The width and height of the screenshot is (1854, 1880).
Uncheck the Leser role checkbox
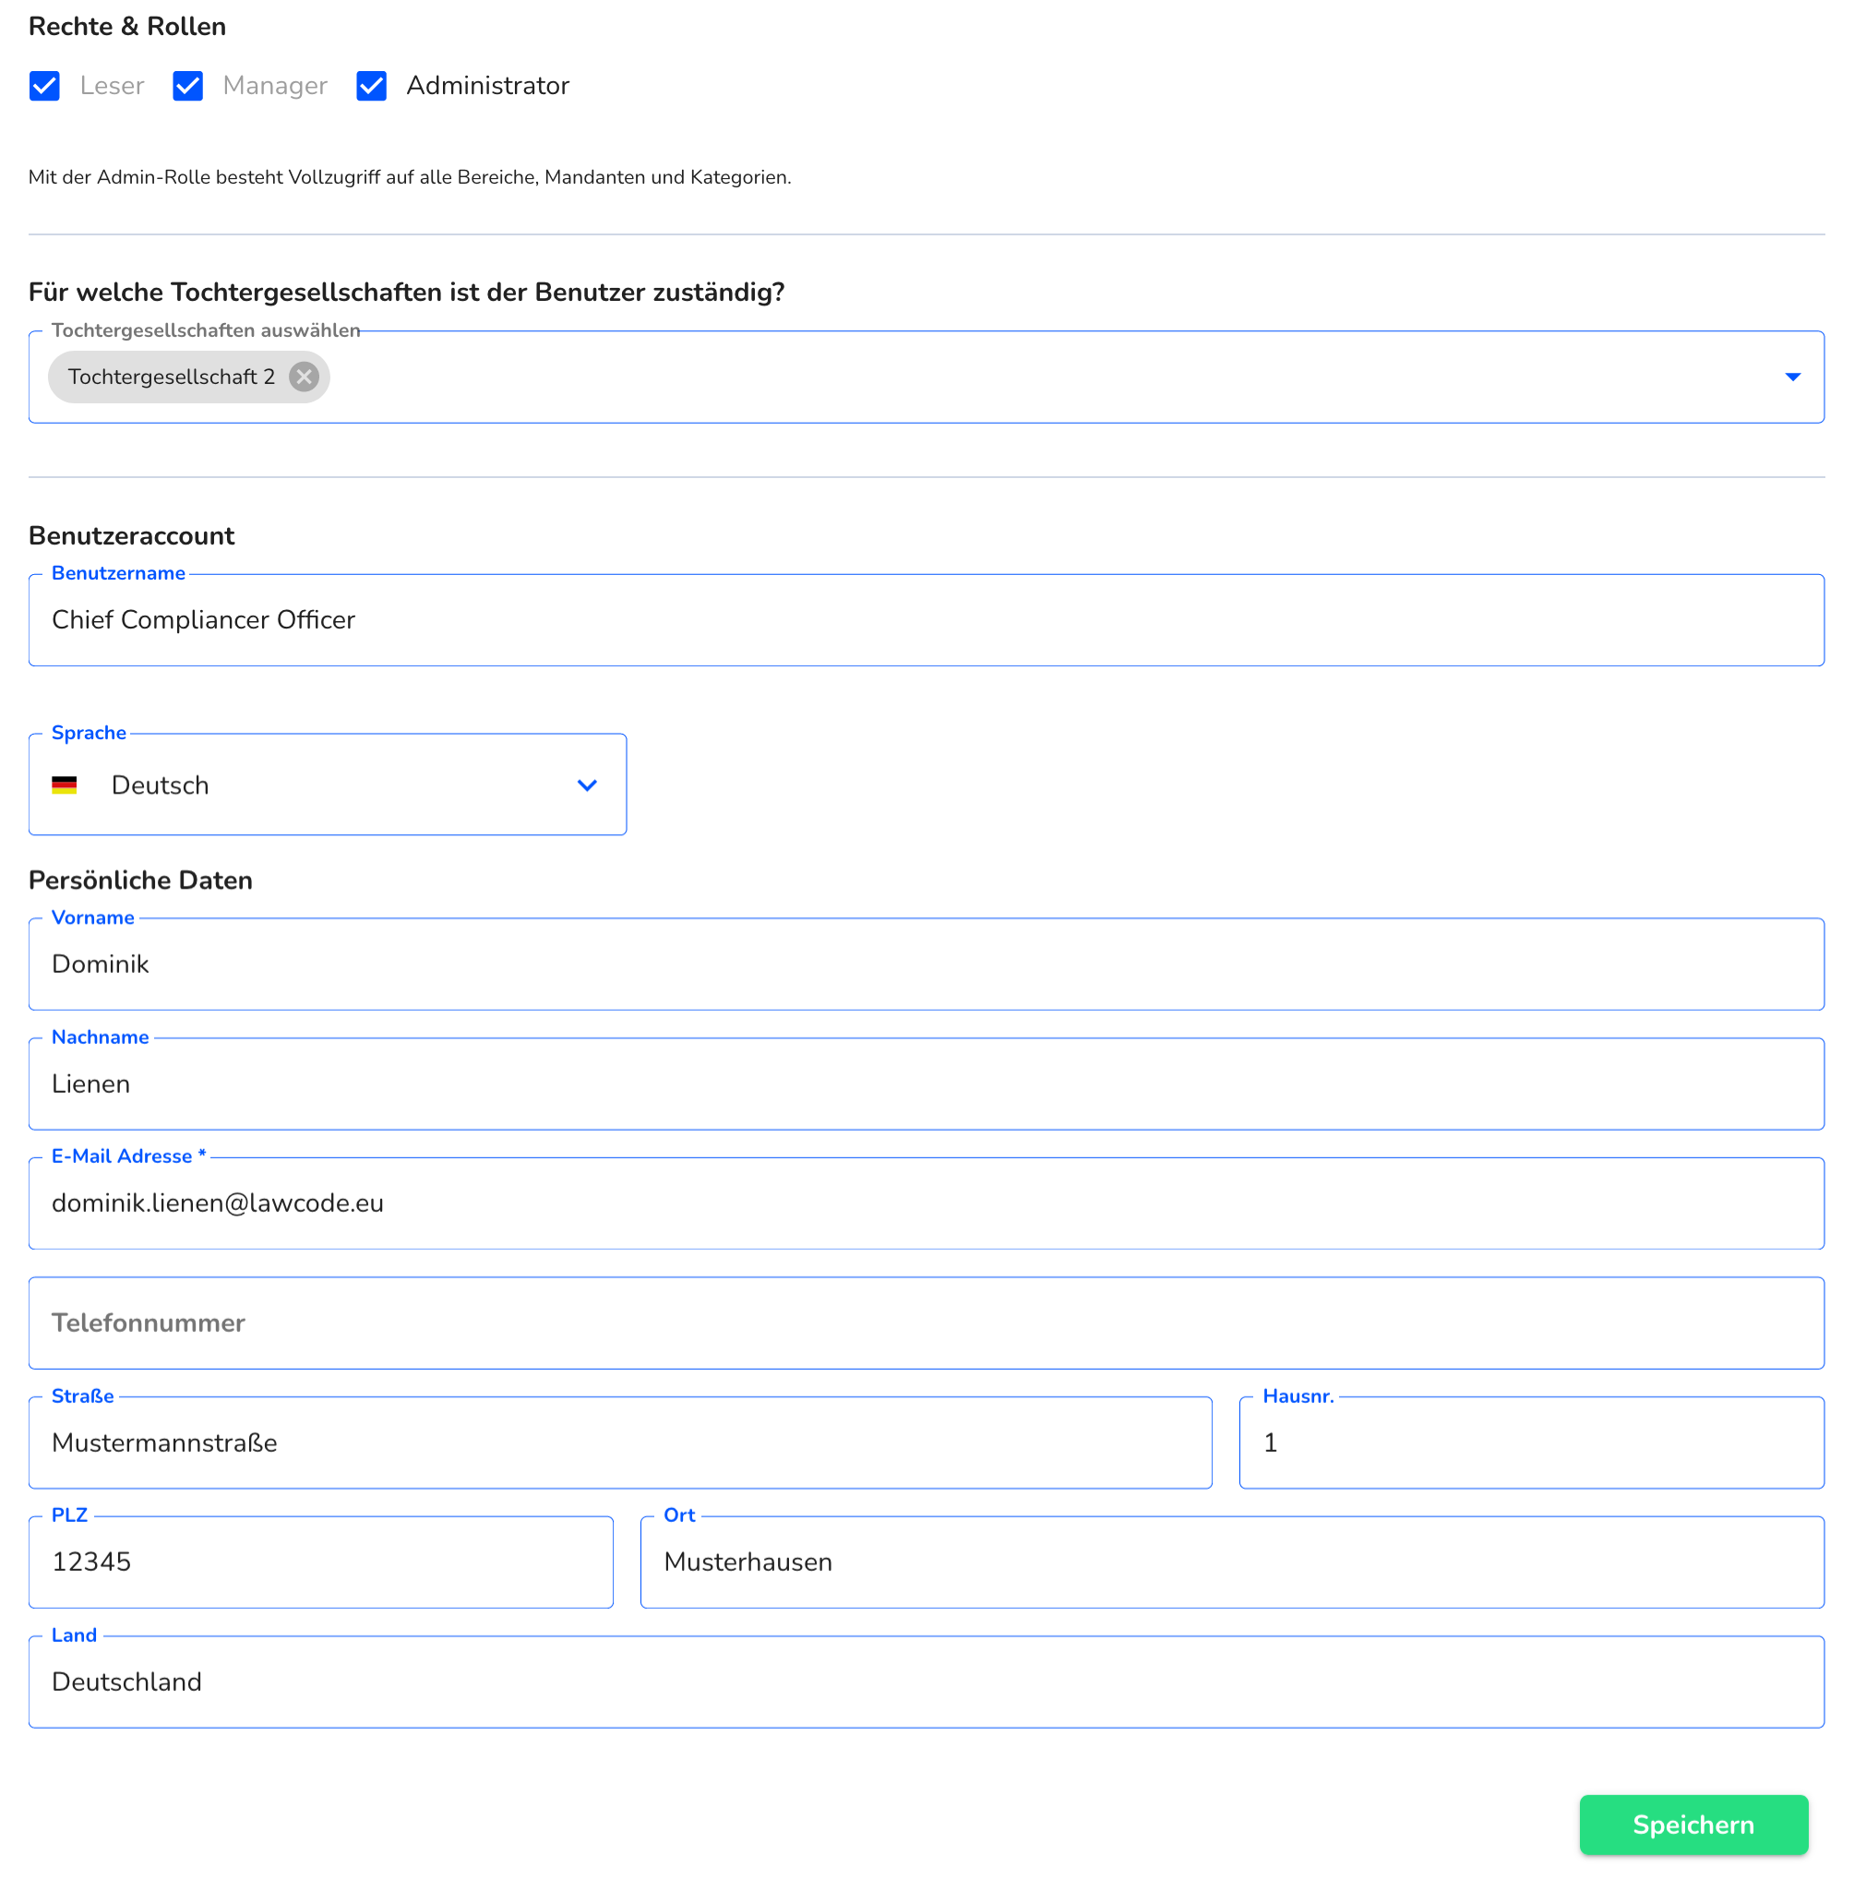[x=45, y=86]
